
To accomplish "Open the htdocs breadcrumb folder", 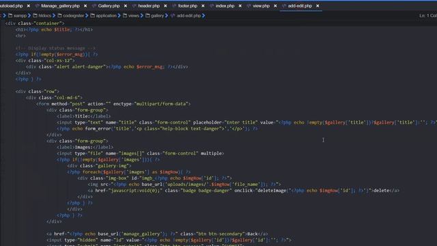I will pos(45,16).
